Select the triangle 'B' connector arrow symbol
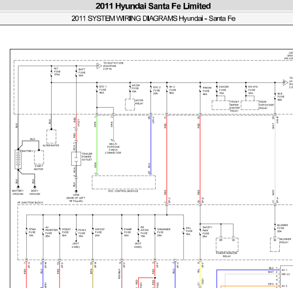Screen dimensions: 293x288 coord(285,82)
